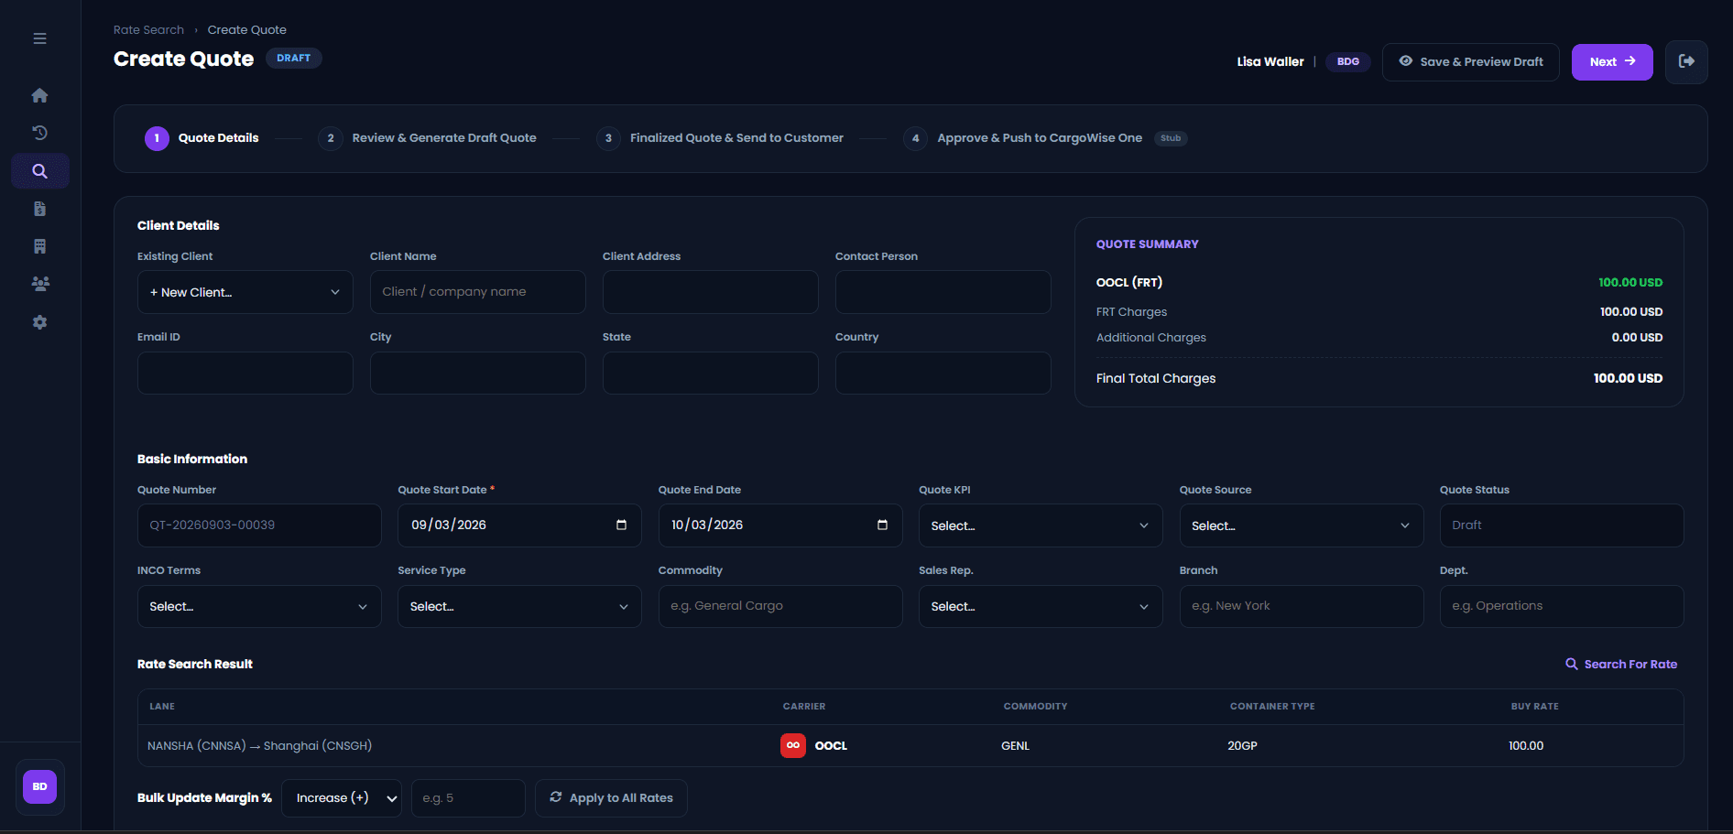Click the Client Name input field
1733x834 pixels.
(477, 292)
